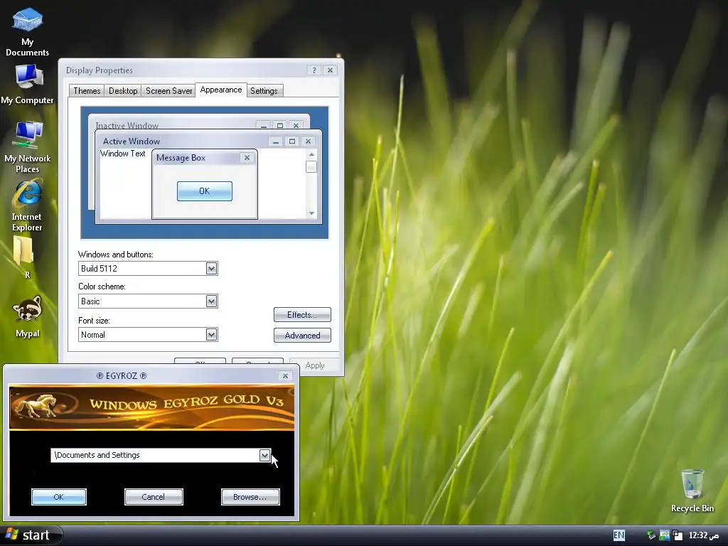The width and height of the screenshot is (728, 546).
Task: Close the EGYROZ dialog window
Action: click(x=286, y=375)
